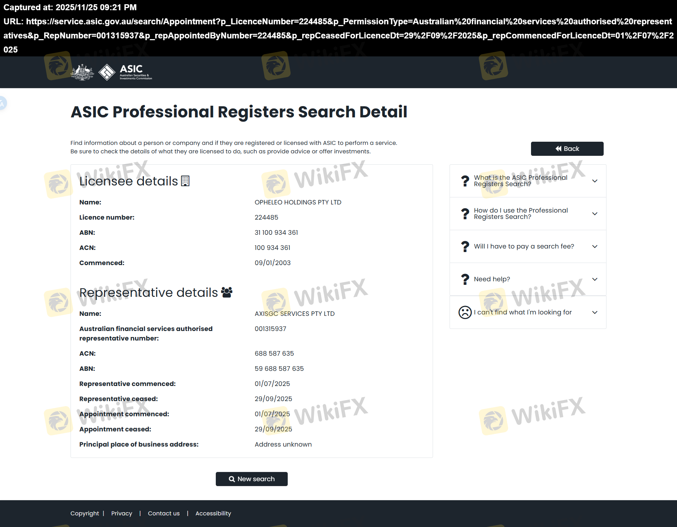Open the Need help chevron

pyautogui.click(x=594, y=279)
